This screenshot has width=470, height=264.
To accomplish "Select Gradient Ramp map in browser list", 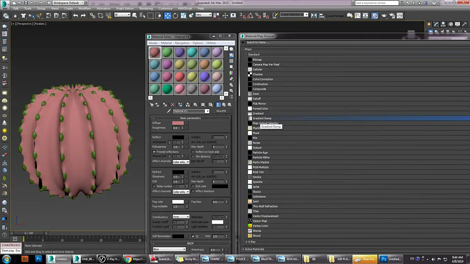I will pyautogui.click(x=262, y=118).
